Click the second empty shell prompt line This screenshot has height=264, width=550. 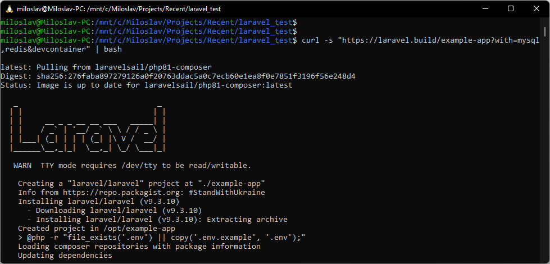pyautogui.click(x=149, y=31)
